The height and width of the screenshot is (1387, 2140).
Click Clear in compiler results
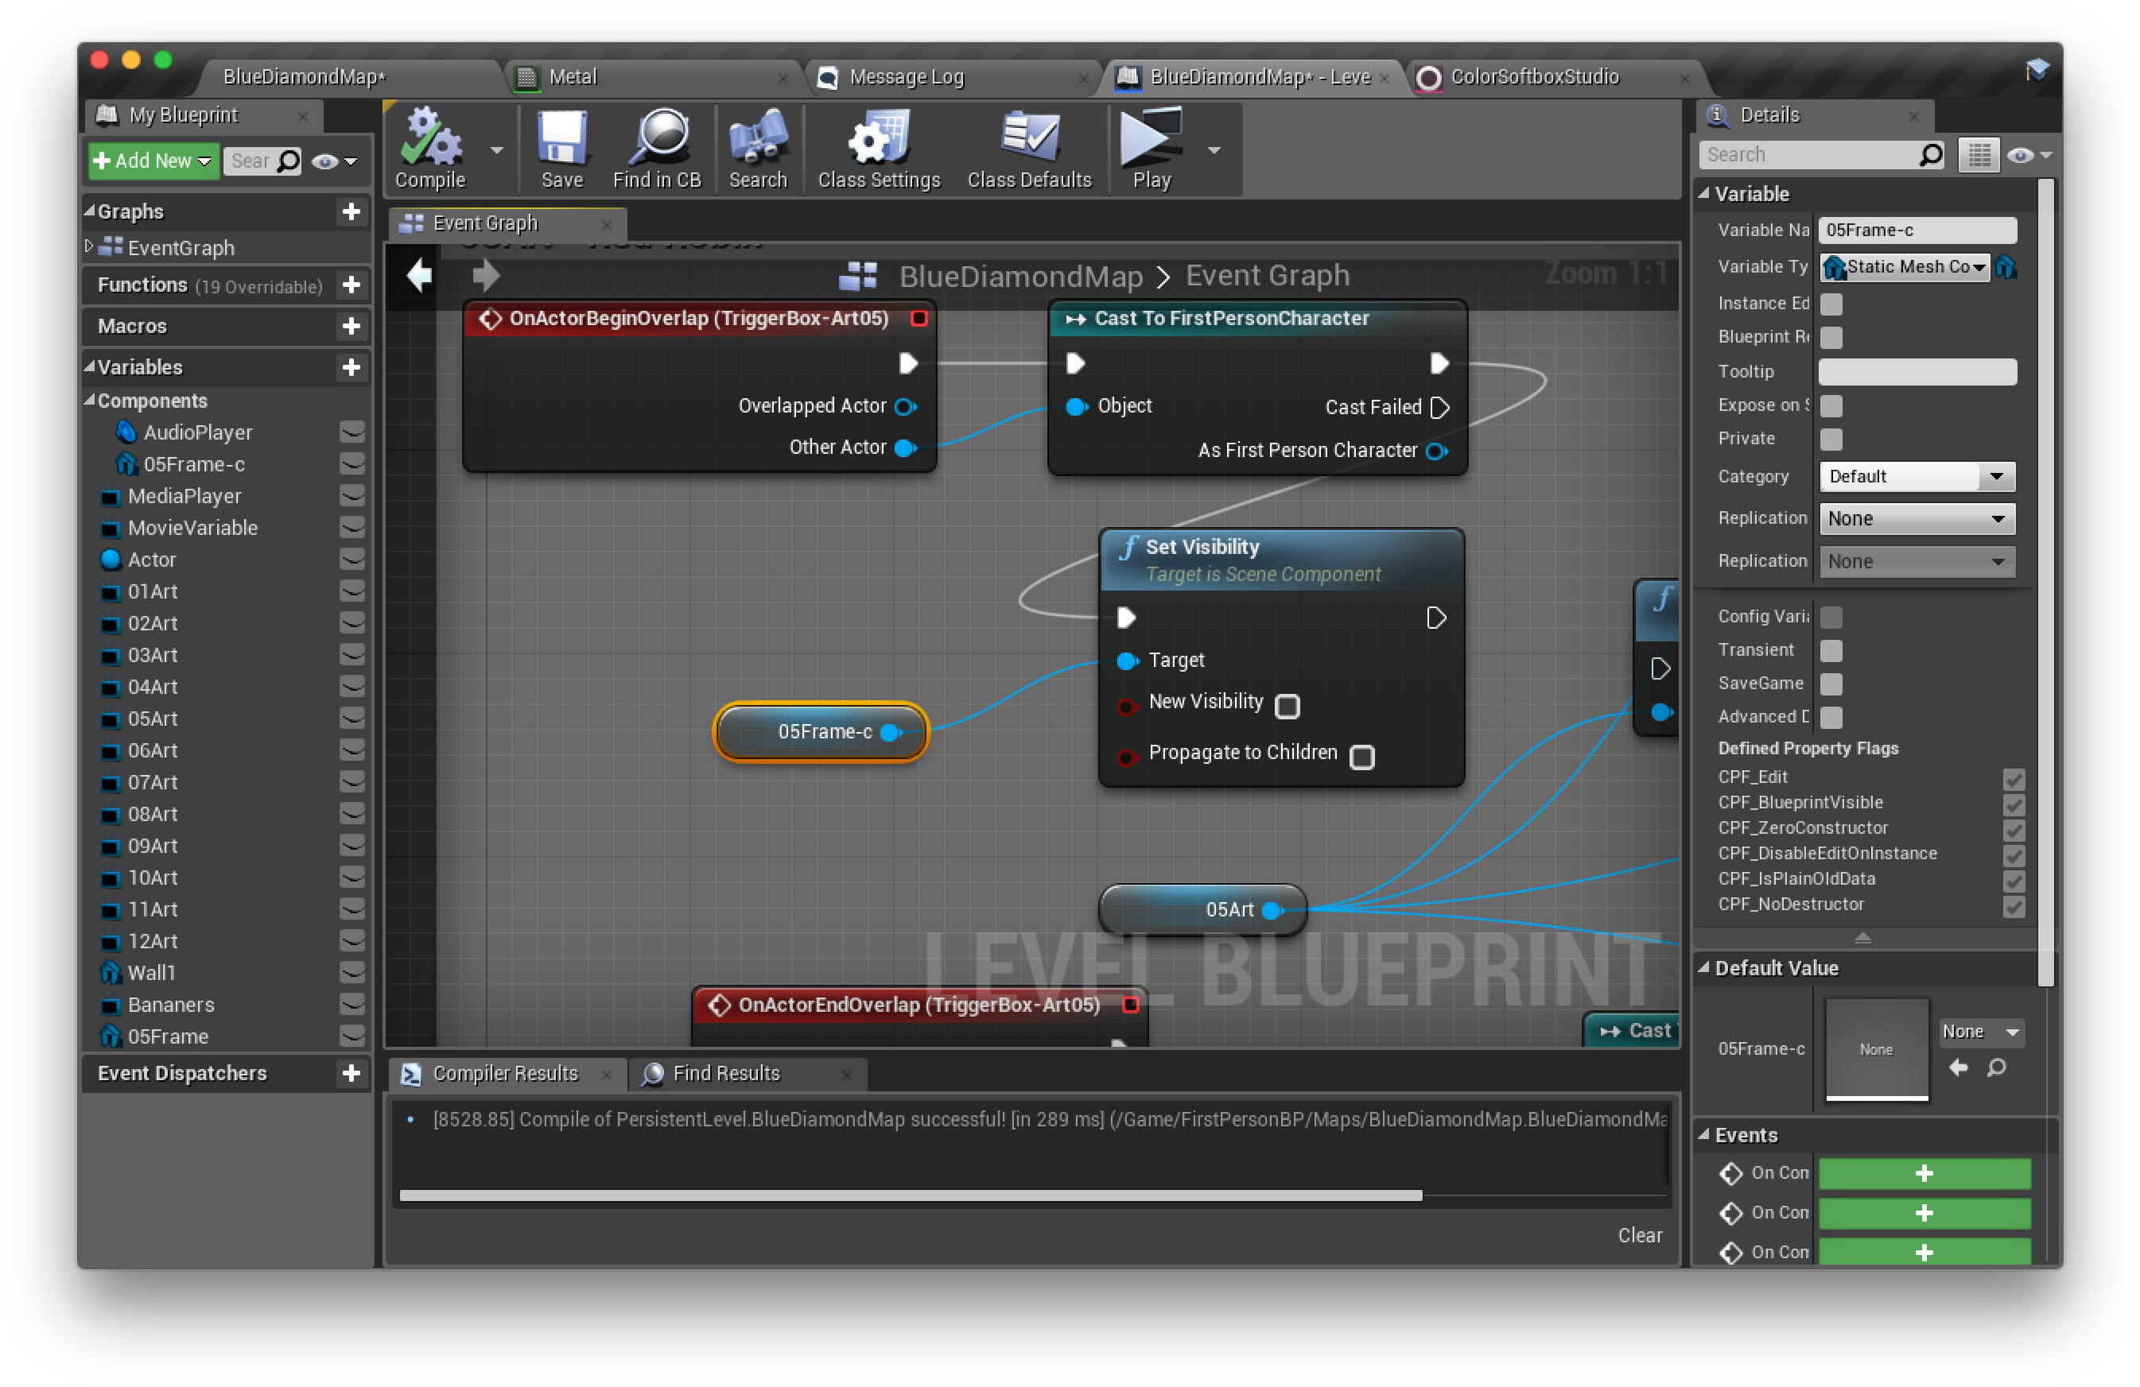point(1639,1235)
